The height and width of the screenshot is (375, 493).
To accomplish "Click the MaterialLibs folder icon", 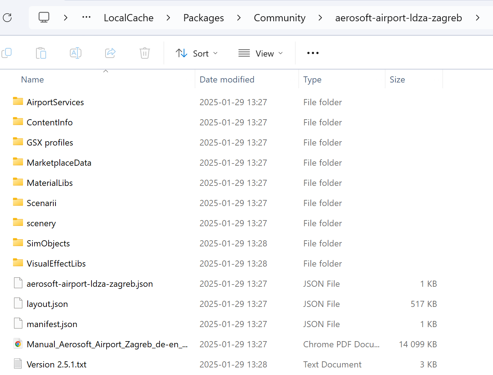I will pyautogui.click(x=18, y=182).
